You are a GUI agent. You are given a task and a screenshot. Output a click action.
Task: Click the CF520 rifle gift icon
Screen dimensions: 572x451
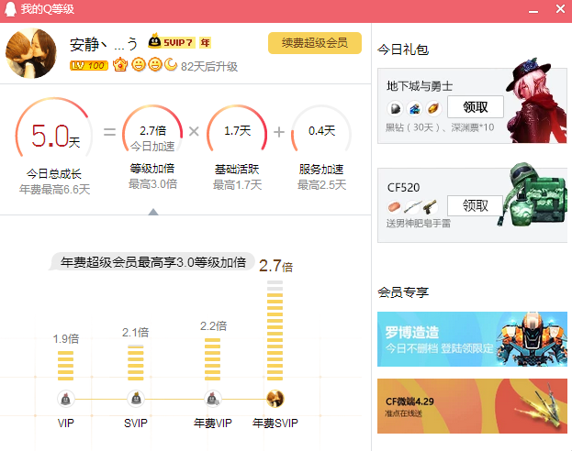[413, 207]
